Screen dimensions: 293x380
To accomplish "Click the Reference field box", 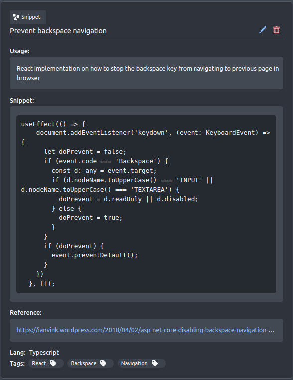I will click(146, 330).
